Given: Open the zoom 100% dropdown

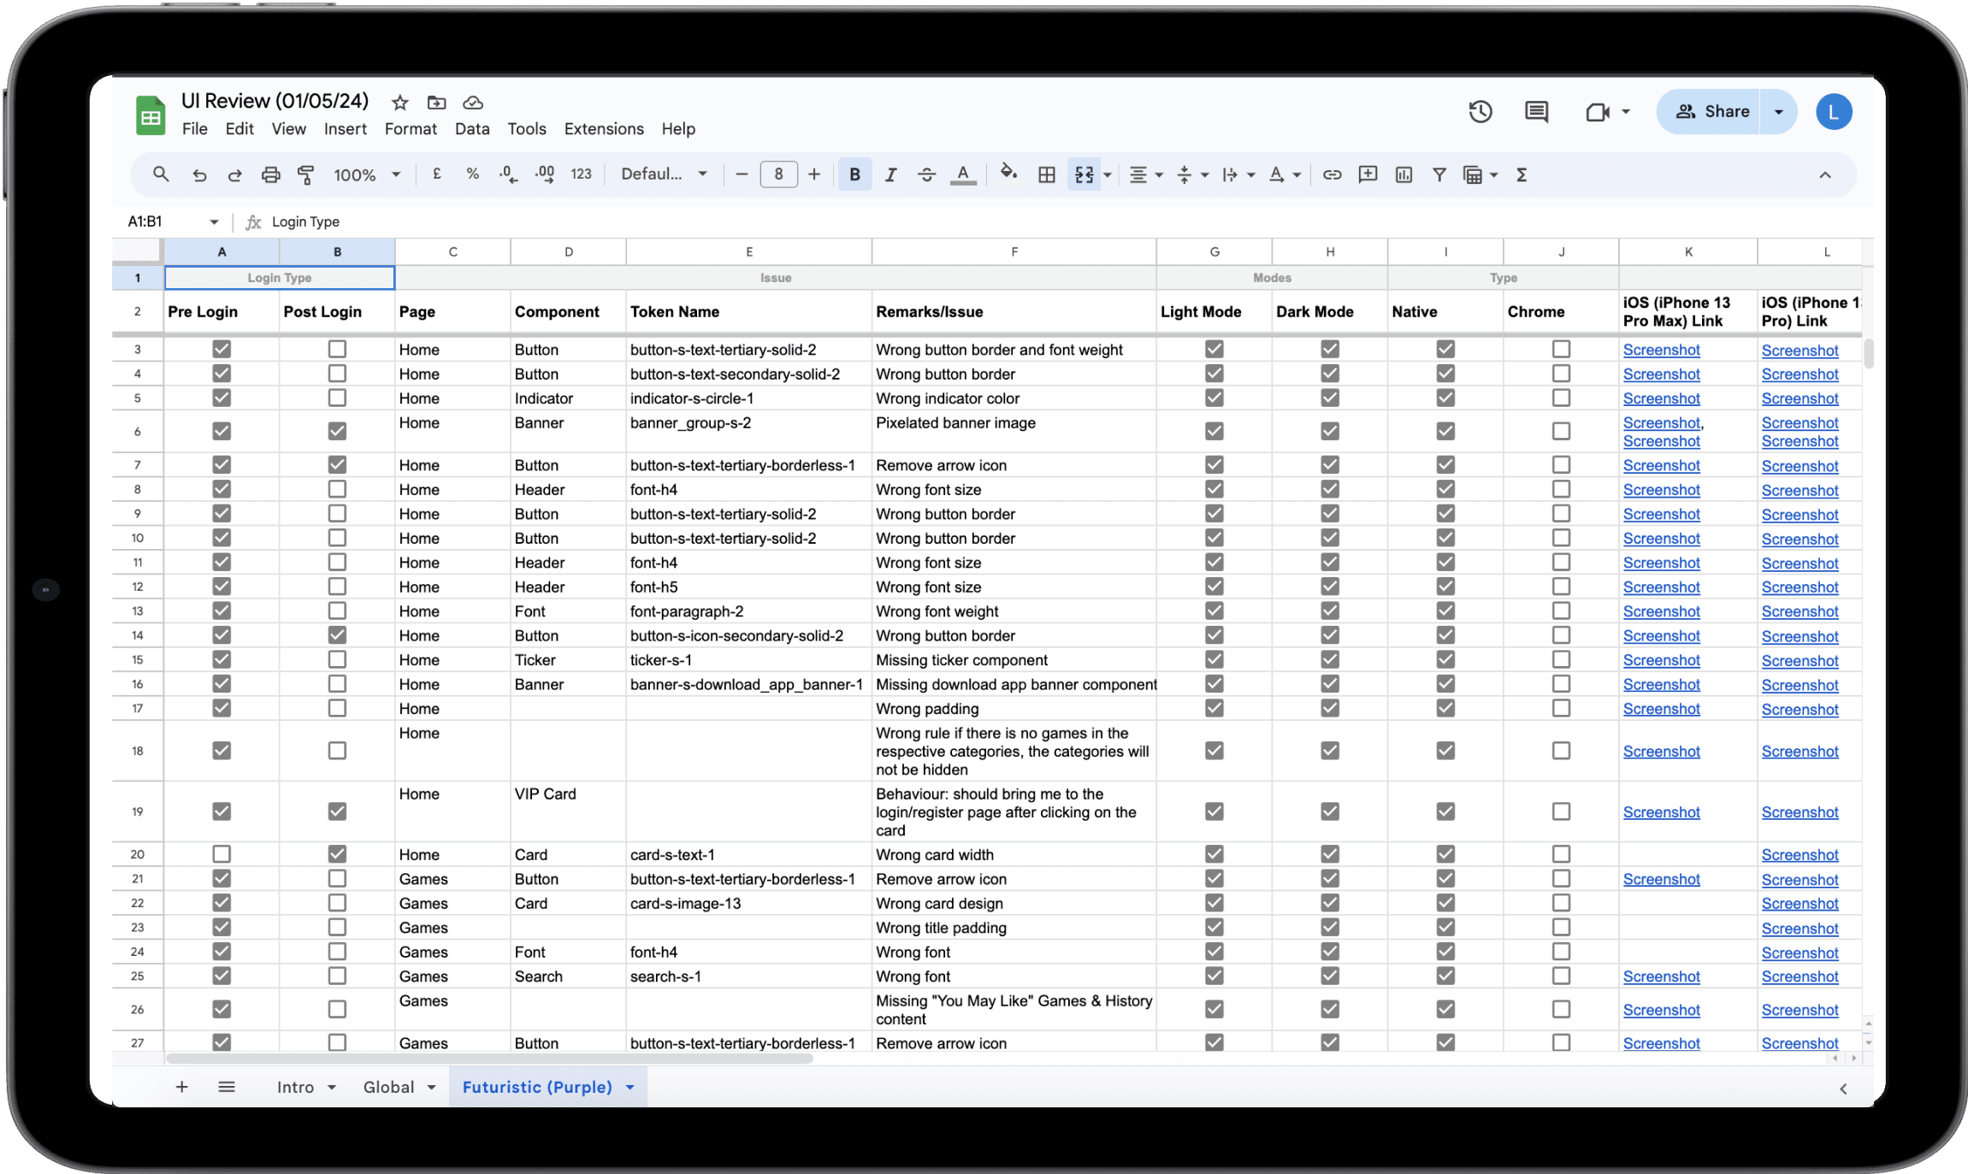Looking at the screenshot, I should pyautogui.click(x=367, y=174).
